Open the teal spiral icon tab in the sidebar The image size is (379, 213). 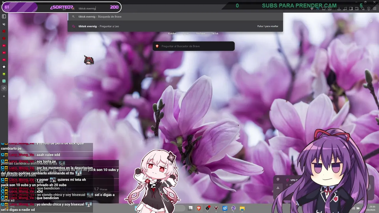[4, 81]
